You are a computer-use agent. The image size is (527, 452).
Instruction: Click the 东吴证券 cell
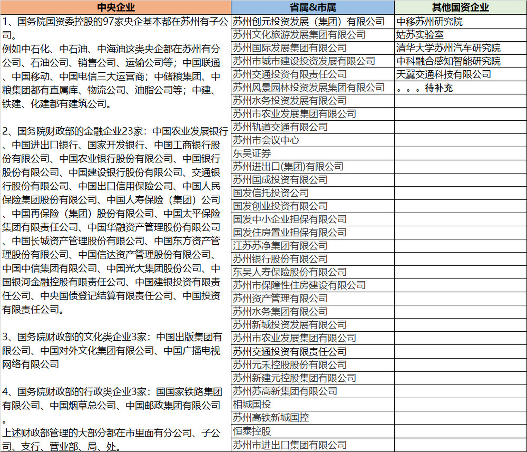(x=313, y=153)
